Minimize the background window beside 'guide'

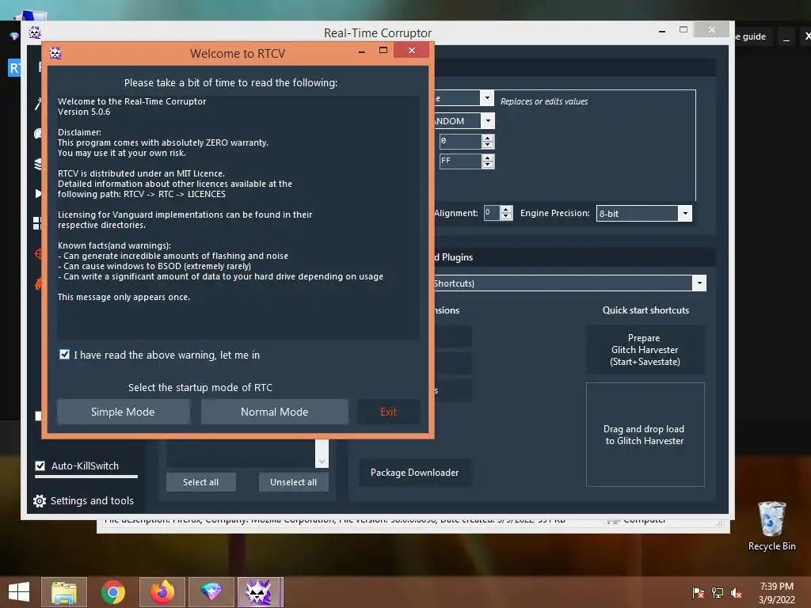coord(786,37)
